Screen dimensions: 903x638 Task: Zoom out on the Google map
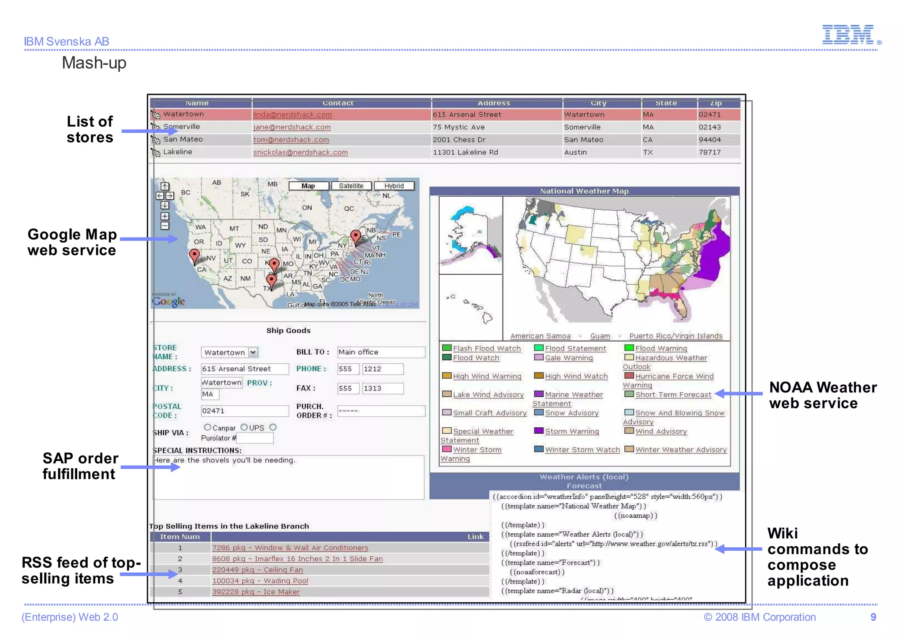[164, 226]
